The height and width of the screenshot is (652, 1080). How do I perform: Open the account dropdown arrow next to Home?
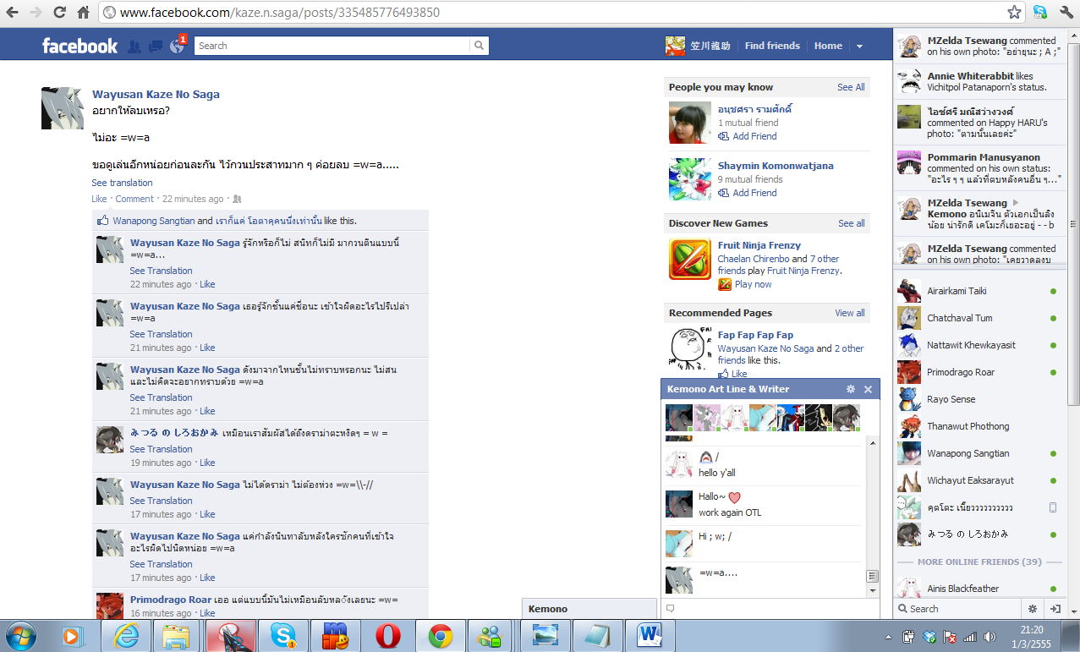[859, 47]
